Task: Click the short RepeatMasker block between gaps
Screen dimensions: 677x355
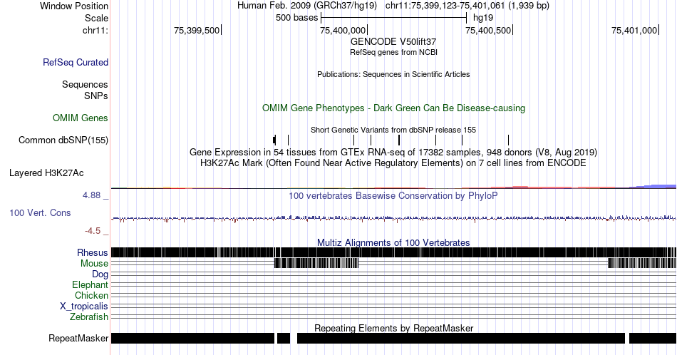Action: (x=284, y=338)
